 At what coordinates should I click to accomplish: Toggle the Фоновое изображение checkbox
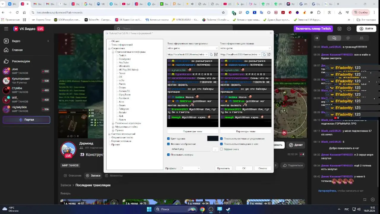[x=168, y=144]
